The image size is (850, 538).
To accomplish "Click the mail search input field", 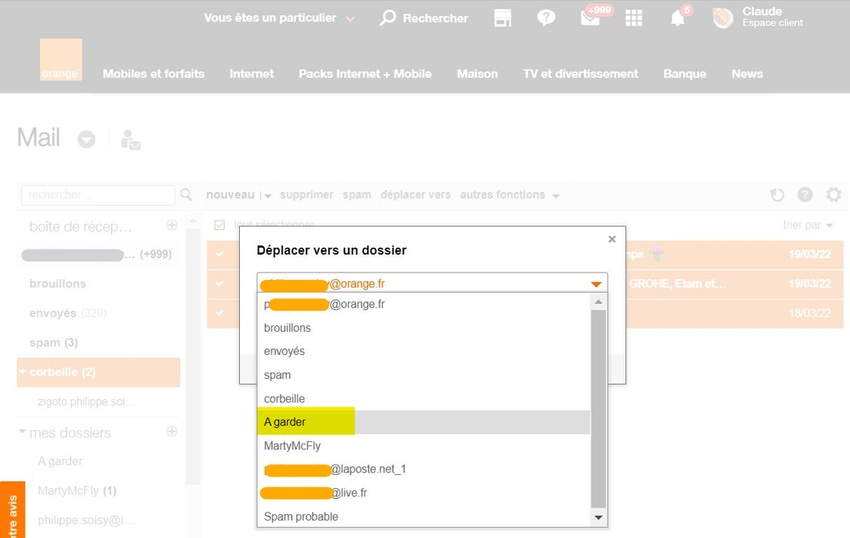I will [x=98, y=195].
